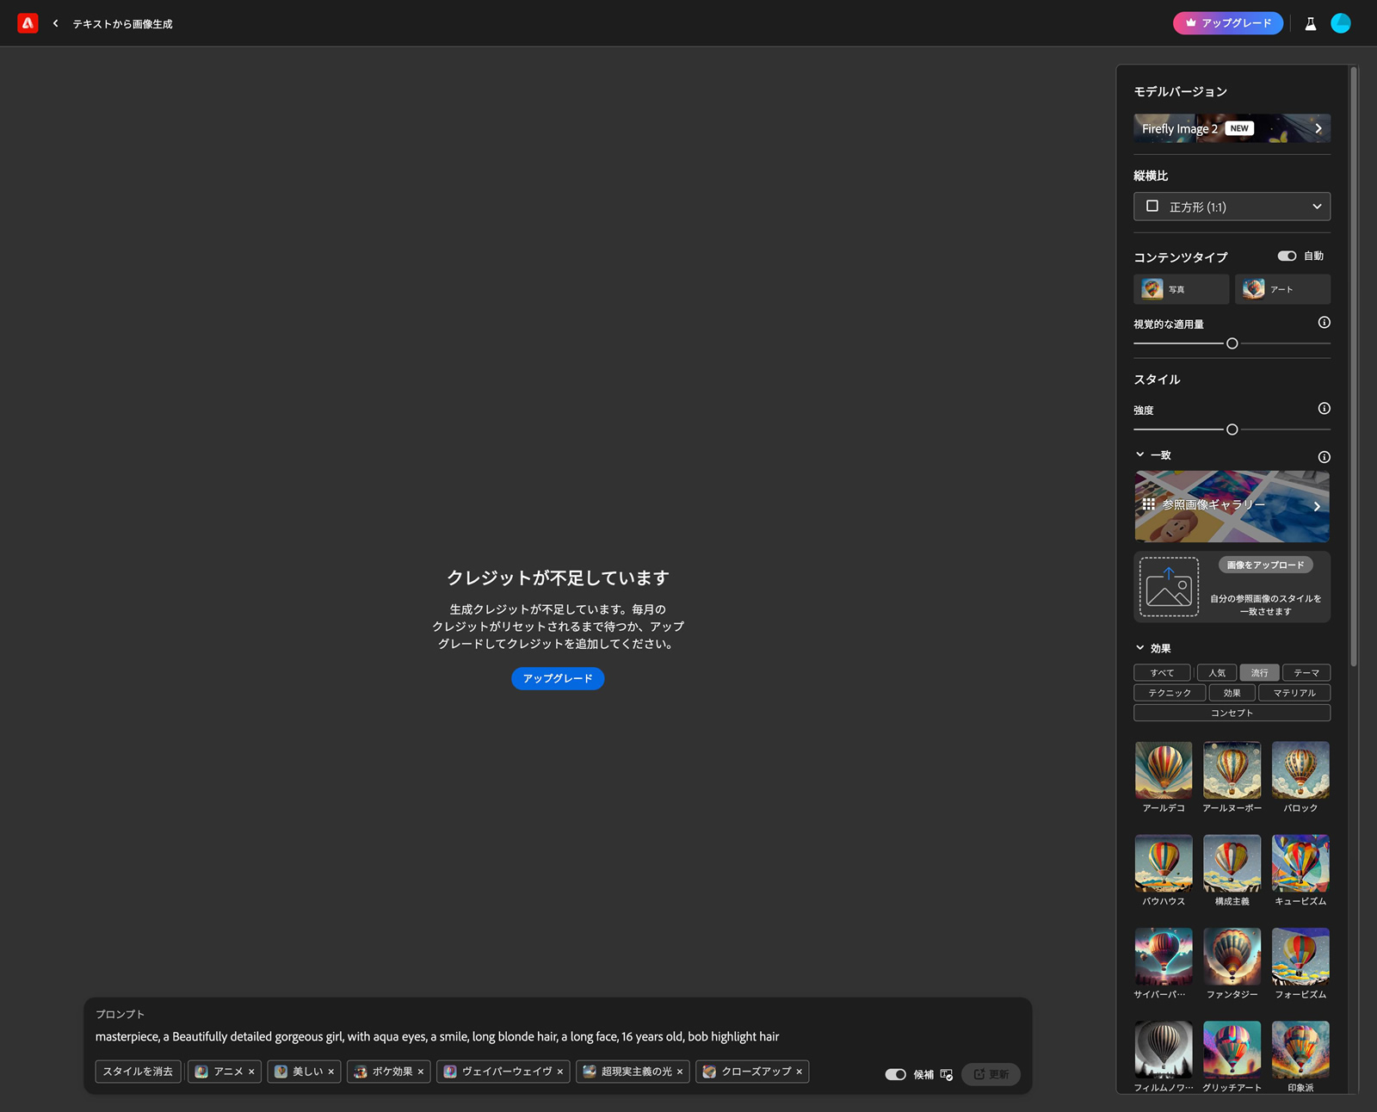Viewport: 1377px width, 1112px height.
Task: Click the center アップグレード button
Action: click(x=558, y=678)
